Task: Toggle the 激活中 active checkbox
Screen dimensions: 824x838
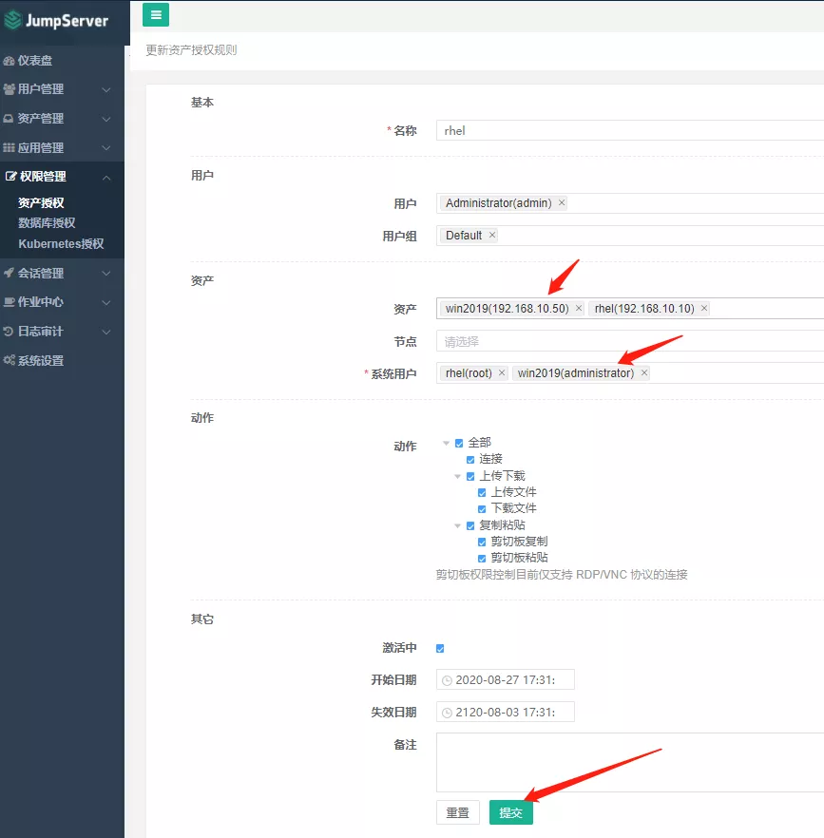Action: click(440, 648)
